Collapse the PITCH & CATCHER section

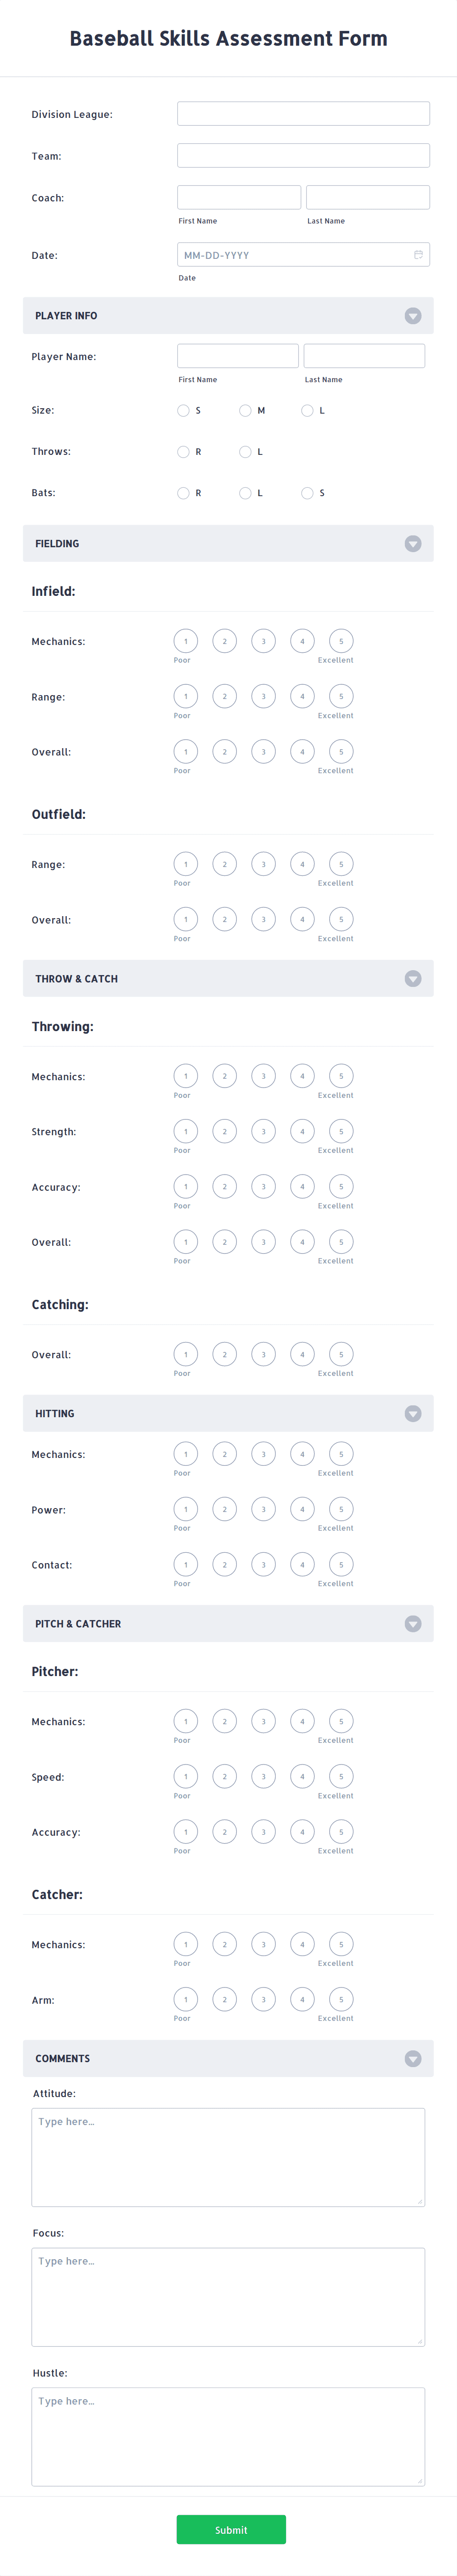pyautogui.click(x=413, y=1623)
